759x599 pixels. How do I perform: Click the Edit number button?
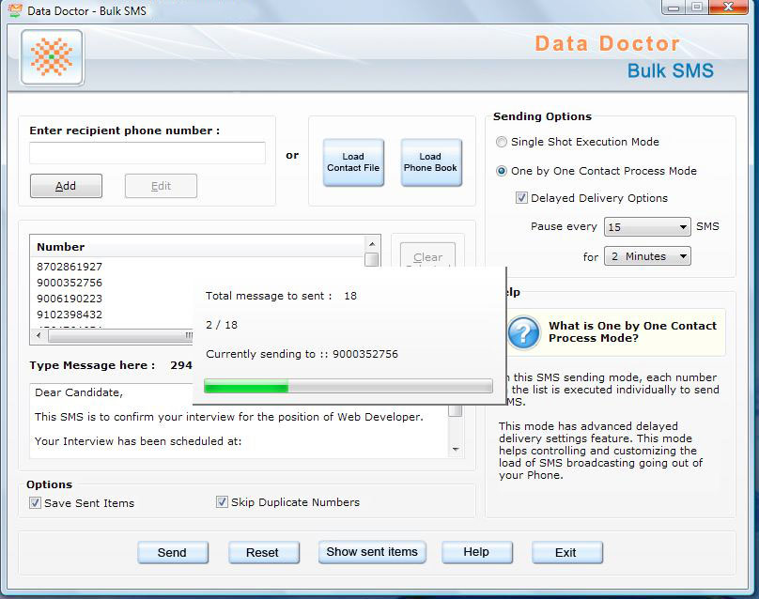[x=161, y=186]
